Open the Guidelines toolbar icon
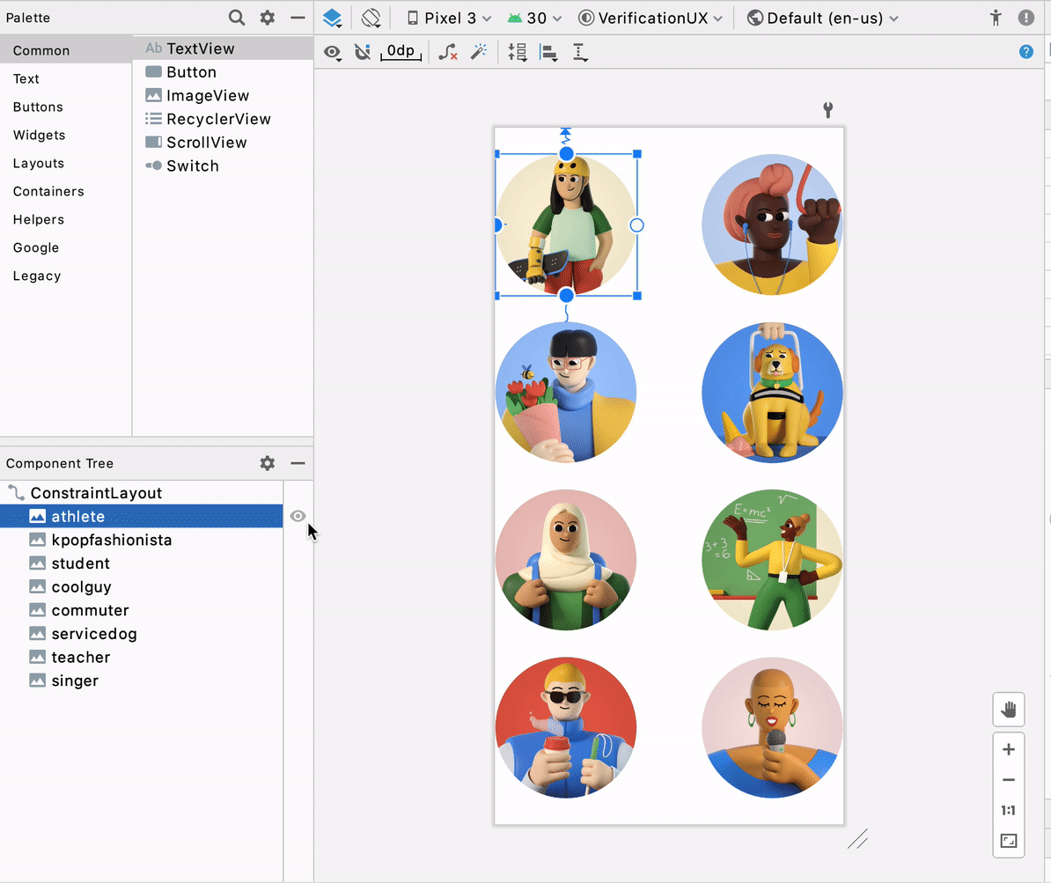This screenshot has width=1051, height=883. (579, 51)
